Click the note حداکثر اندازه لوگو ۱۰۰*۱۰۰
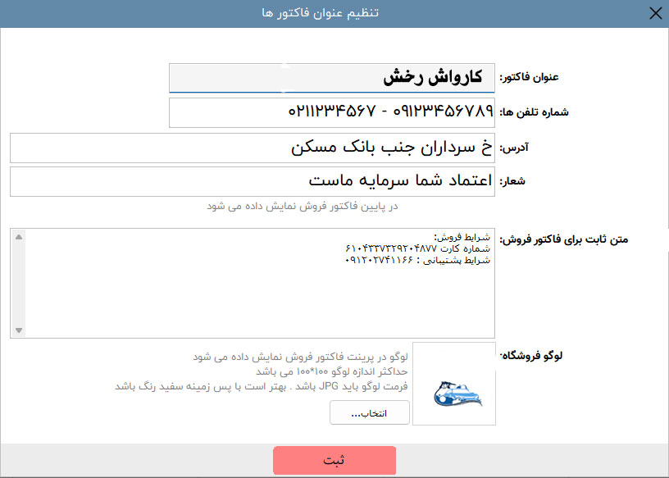669x478 pixels. 332,371
